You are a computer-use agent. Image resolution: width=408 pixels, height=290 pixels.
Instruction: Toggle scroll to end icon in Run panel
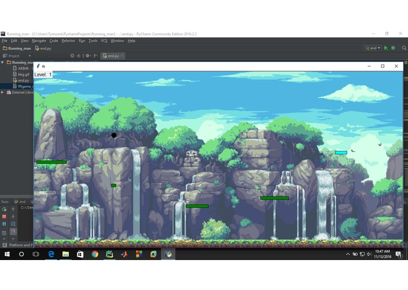pyautogui.click(x=13, y=231)
